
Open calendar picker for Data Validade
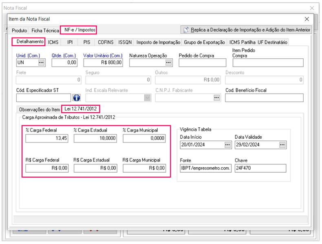click(x=283, y=145)
